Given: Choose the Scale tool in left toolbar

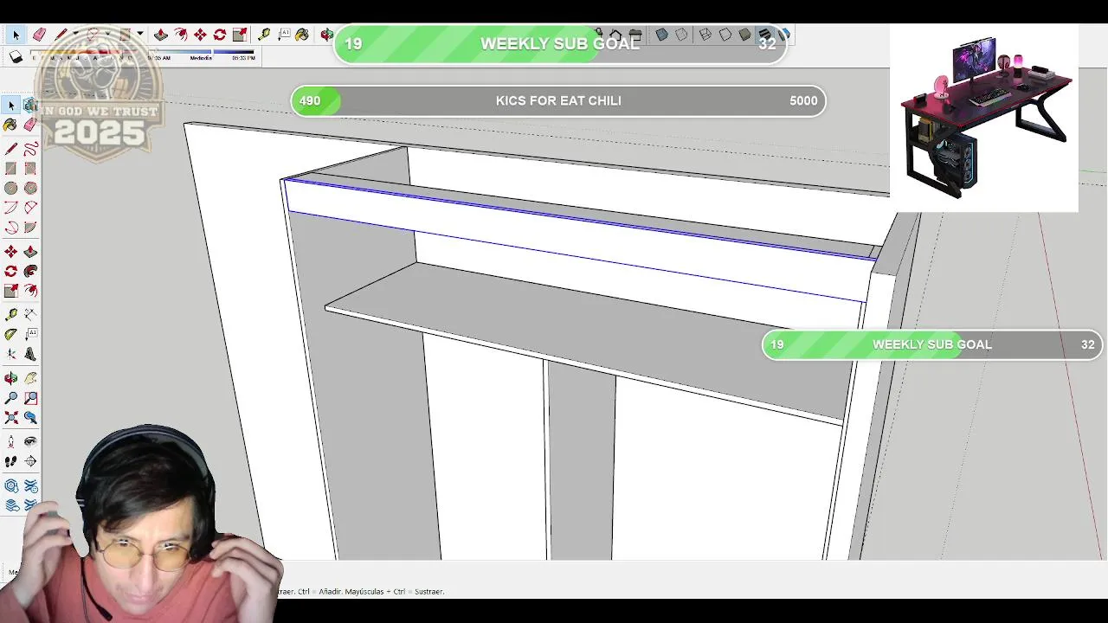Looking at the screenshot, I should click(10, 291).
